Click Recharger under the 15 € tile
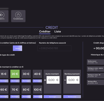The height and width of the screenshot is (101, 104). [x=4, y=81]
